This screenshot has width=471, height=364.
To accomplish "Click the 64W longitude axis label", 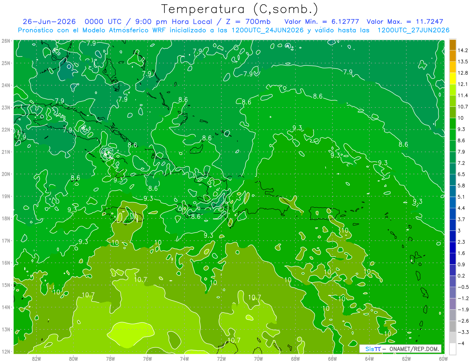I will (369, 359).
